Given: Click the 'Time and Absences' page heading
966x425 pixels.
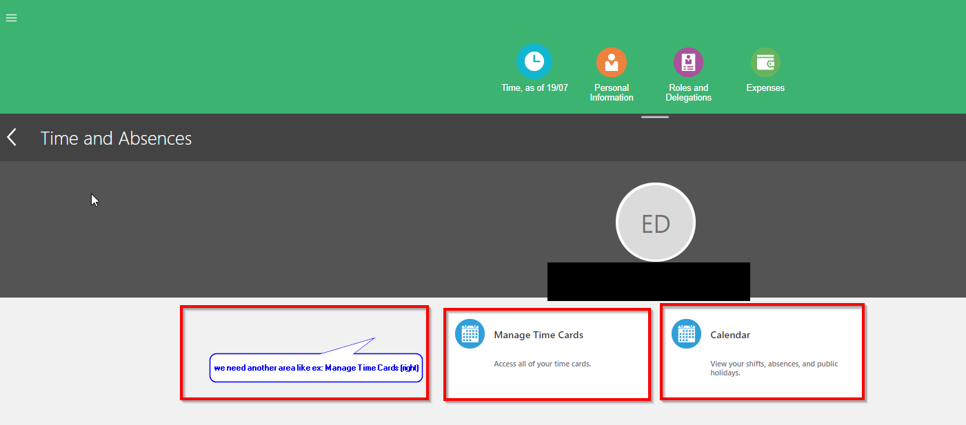Looking at the screenshot, I should pyautogui.click(x=117, y=138).
